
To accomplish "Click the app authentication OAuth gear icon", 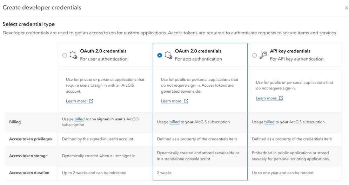I will (168, 55).
